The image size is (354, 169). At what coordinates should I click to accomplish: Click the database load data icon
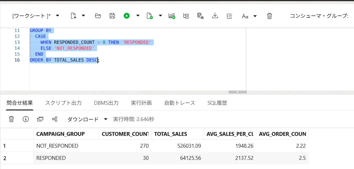(x=200, y=16)
